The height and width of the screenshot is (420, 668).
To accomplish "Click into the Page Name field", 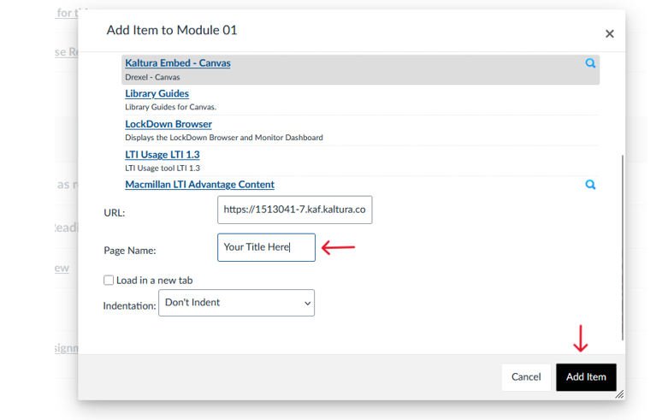I will click(266, 247).
